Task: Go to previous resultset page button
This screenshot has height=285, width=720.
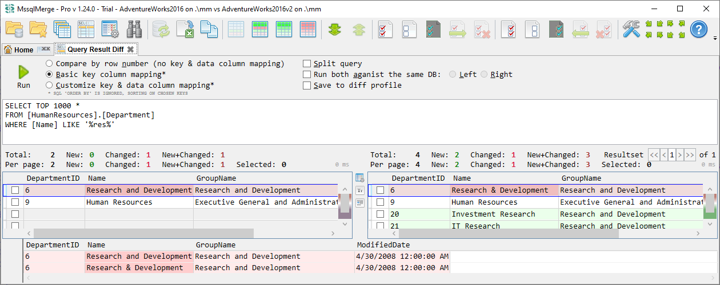Action: click(x=664, y=154)
